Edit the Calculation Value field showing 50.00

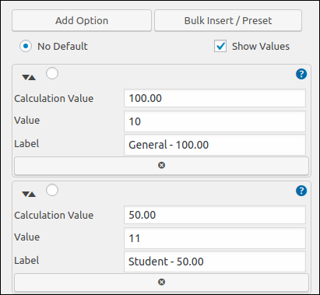[x=215, y=215]
